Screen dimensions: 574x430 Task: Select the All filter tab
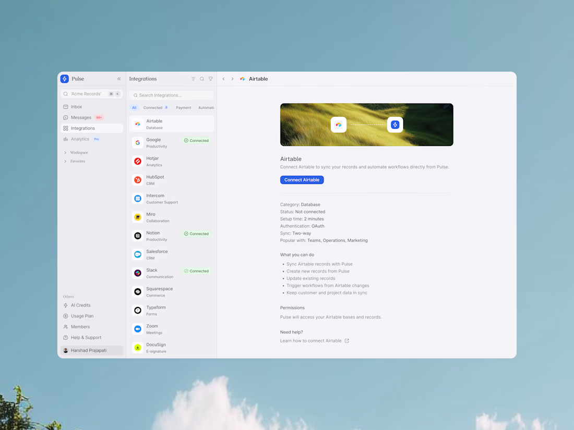134,108
